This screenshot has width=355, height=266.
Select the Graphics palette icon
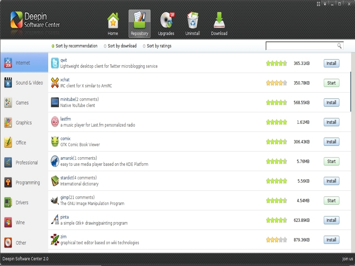coord(8,123)
